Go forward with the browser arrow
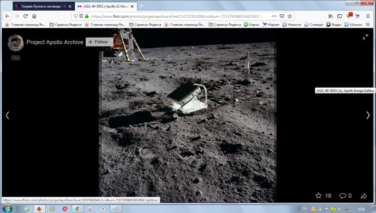Viewport: 376px width, 213px height. click(16, 16)
